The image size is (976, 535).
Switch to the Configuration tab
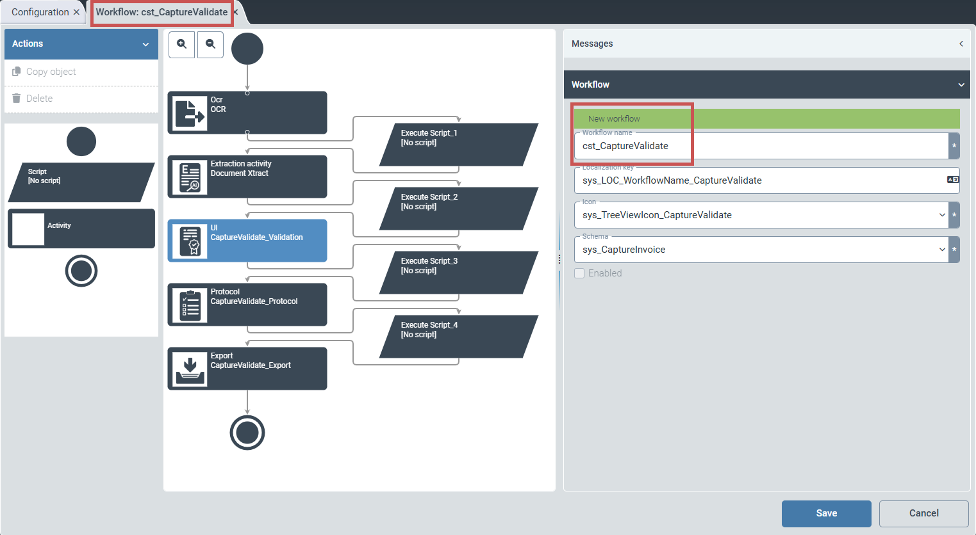[38, 12]
